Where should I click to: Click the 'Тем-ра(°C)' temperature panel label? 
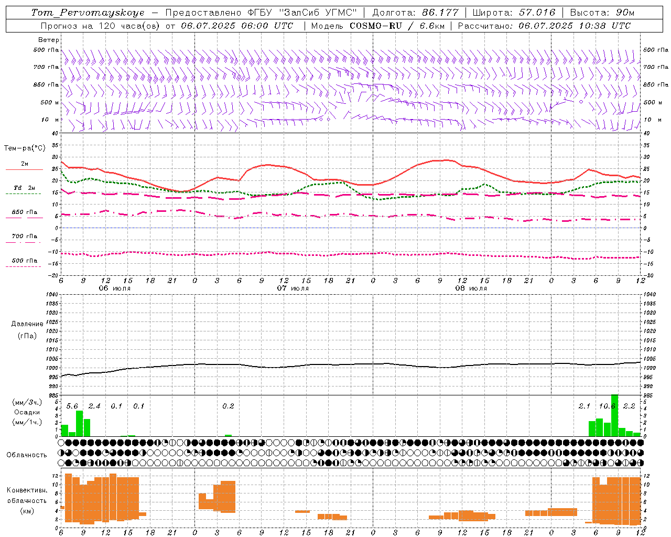25,148
